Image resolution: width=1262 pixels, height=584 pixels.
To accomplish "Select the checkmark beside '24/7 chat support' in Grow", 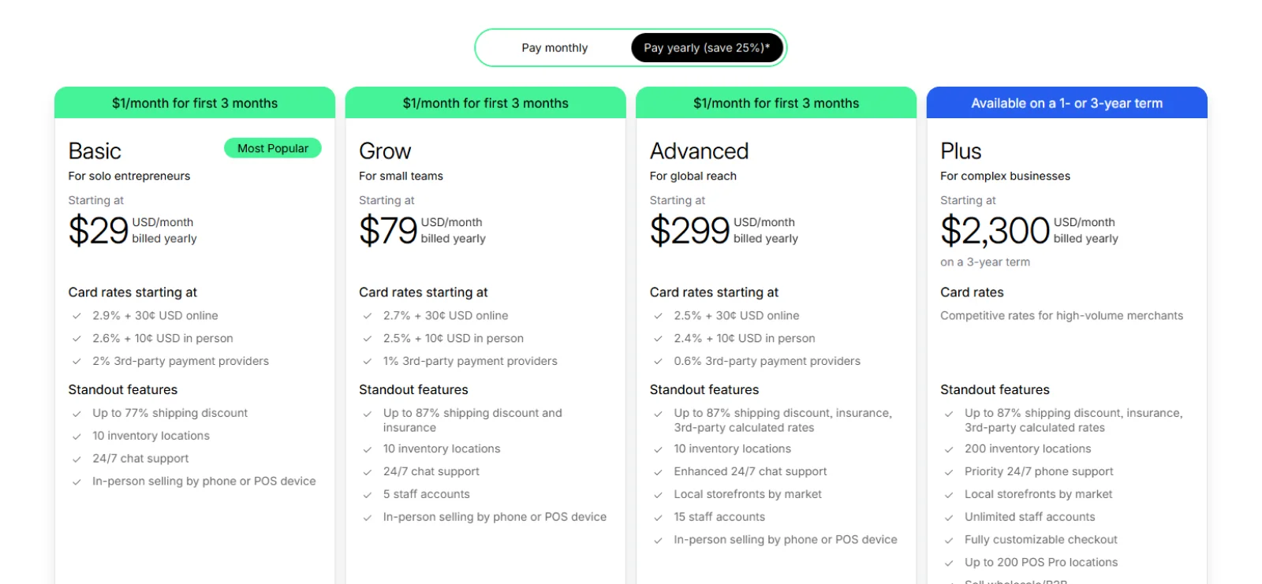I will click(368, 471).
